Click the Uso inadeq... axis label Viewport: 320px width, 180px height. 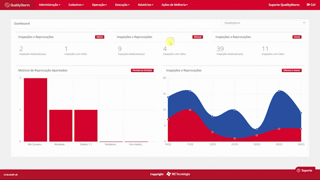pos(136,144)
